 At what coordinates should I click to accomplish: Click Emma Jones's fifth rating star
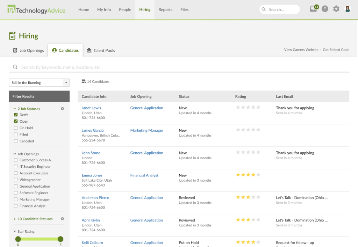[258, 175]
